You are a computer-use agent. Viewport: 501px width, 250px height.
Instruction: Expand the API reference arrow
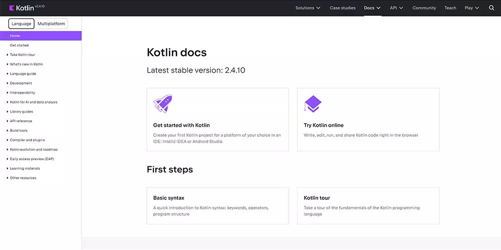coord(8,121)
